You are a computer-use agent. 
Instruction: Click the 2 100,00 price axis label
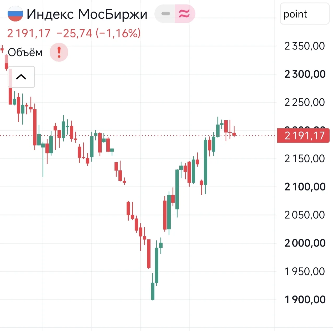tap(305, 187)
